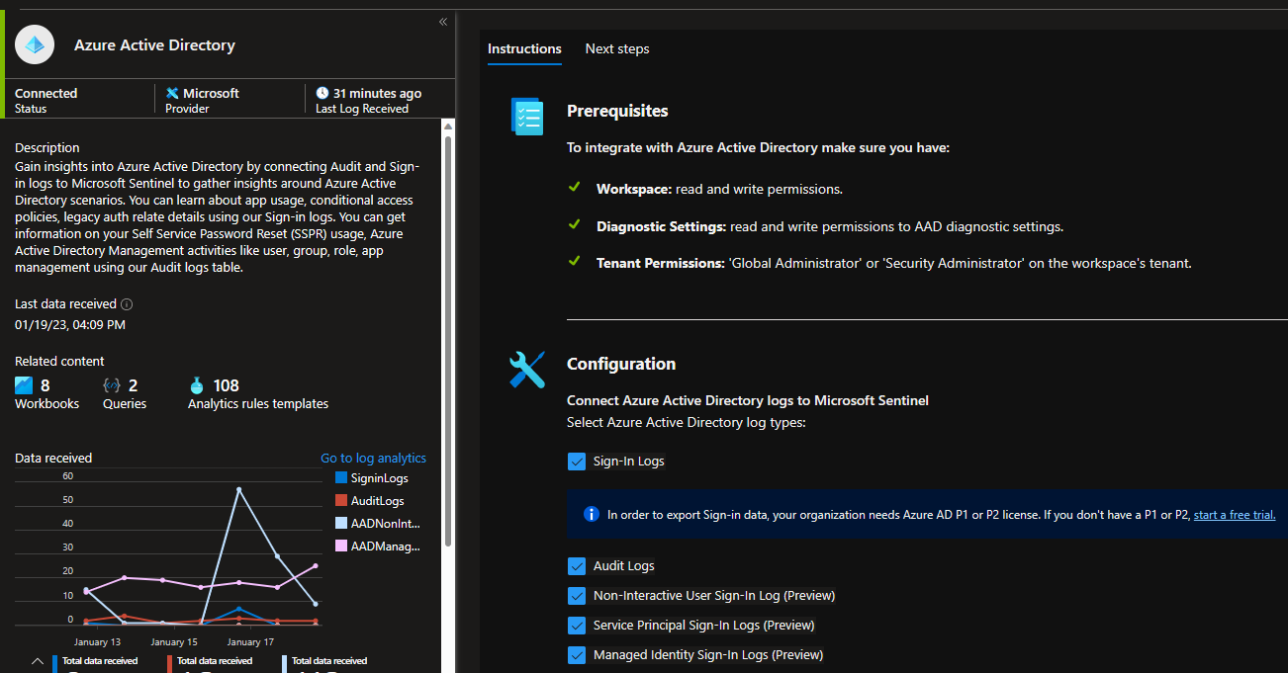The image size is (1288, 673).
Task: Toggle Non-Interactive User Sign-In Log checkbox
Action: pyautogui.click(x=577, y=596)
